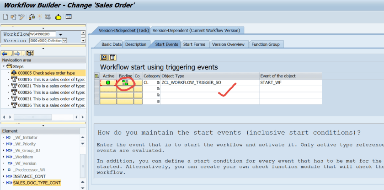The width and height of the screenshot is (384, 190).
Task: Select all rows using table corner icon
Action: click(96, 76)
